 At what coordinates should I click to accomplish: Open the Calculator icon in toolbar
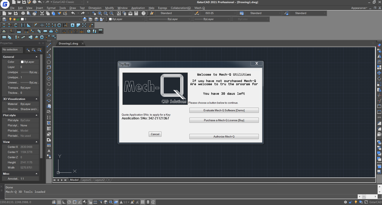[x=136, y=13]
